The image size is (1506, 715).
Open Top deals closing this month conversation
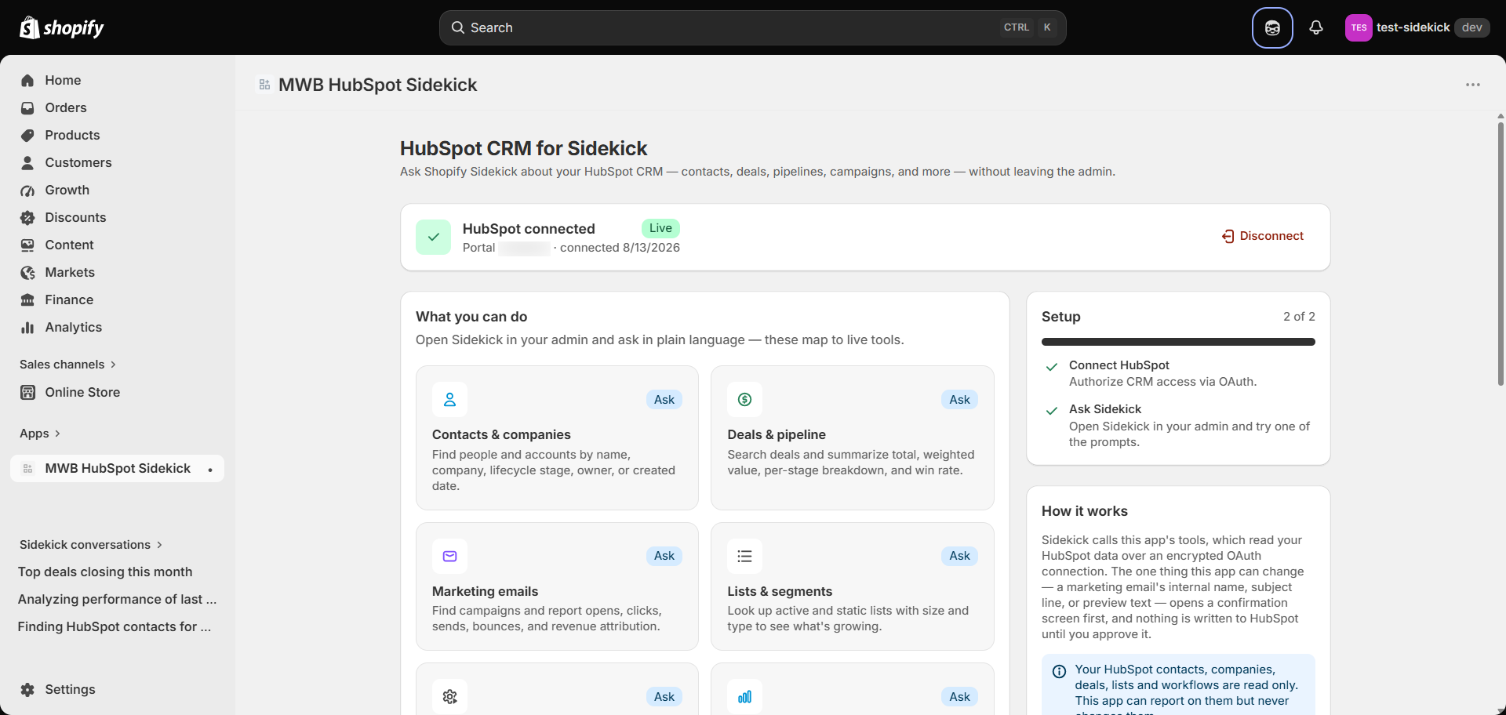click(x=105, y=572)
